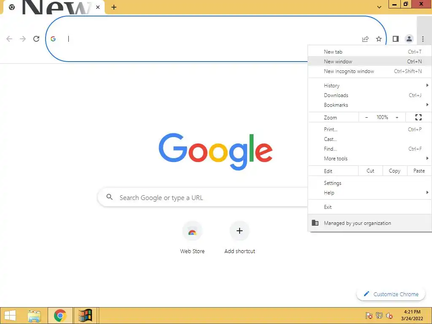Open the Windows Start button
This screenshot has height=324, width=432.
point(10,316)
